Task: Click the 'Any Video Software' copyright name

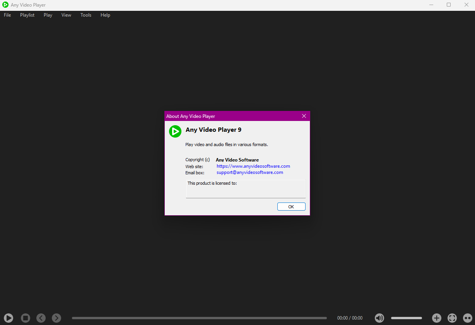Action: (237, 160)
